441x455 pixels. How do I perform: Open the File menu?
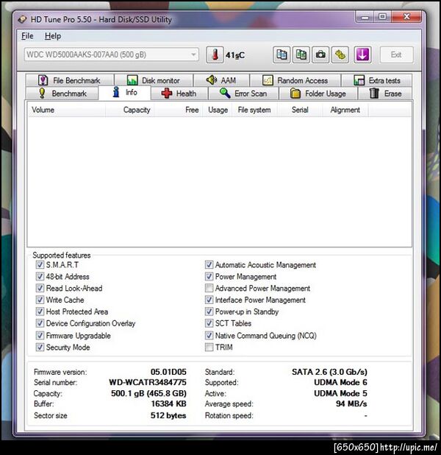(x=27, y=36)
